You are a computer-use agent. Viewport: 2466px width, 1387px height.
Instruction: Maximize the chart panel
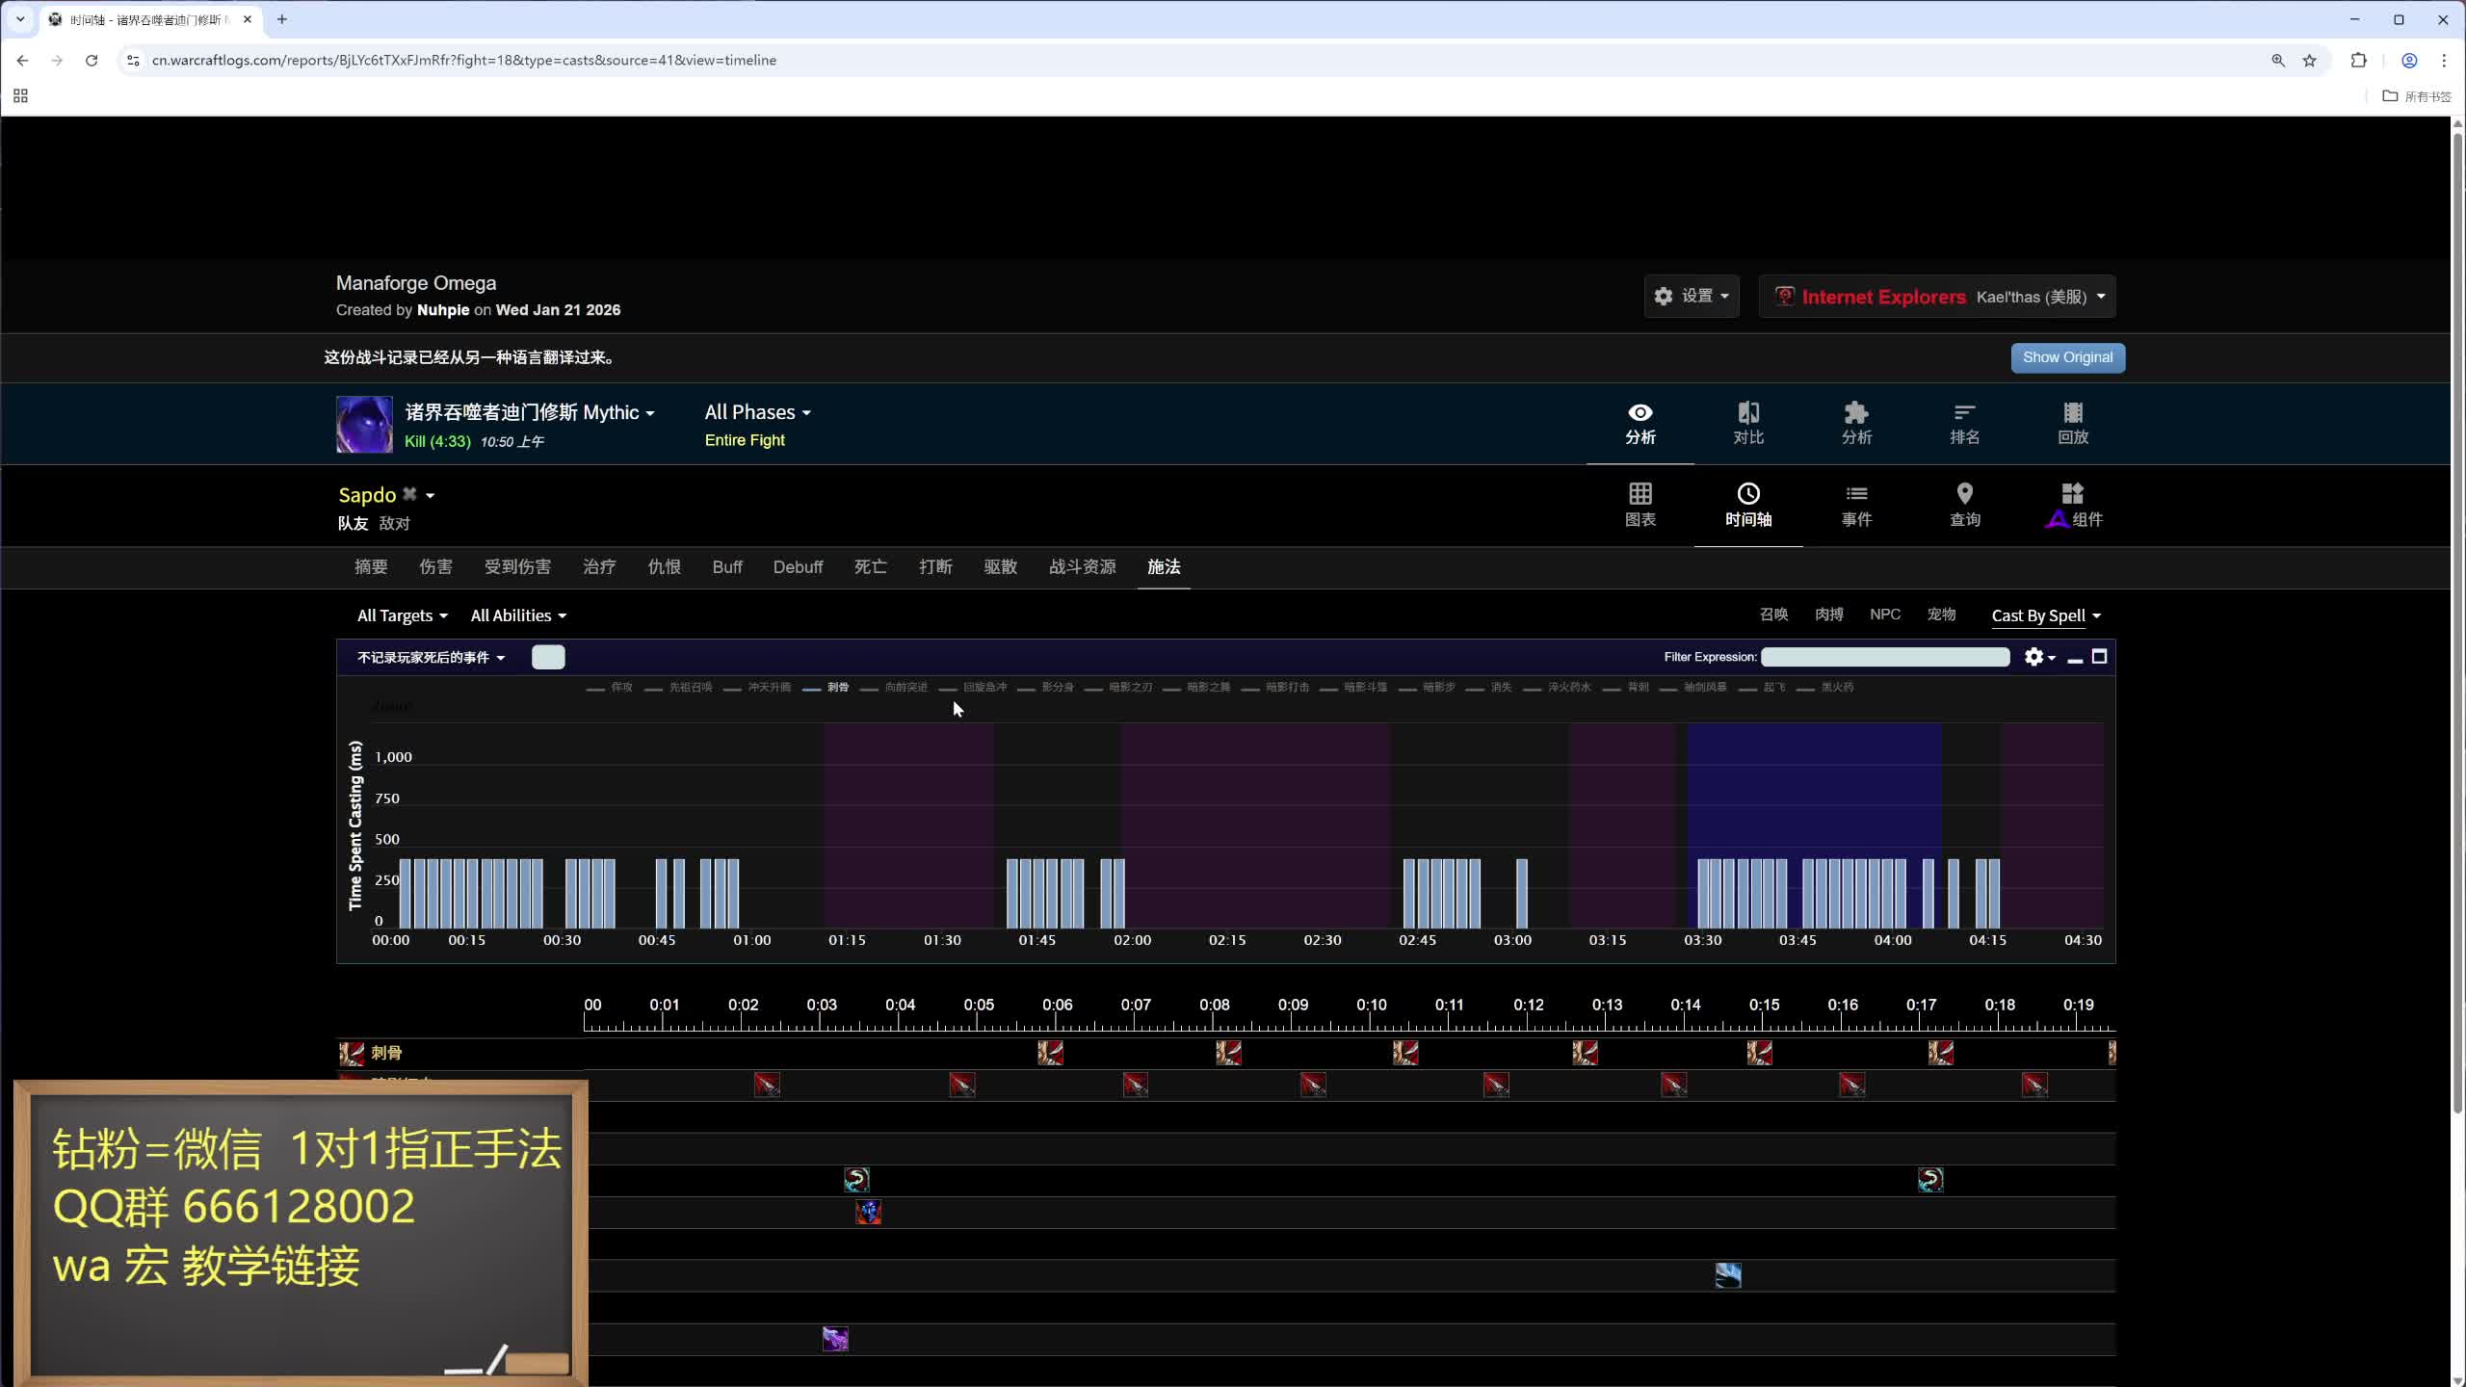pyautogui.click(x=2100, y=657)
